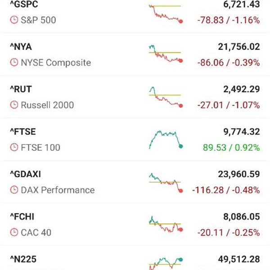
Task: Open the DAX Performance sparkline chart
Action: (x=165, y=182)
